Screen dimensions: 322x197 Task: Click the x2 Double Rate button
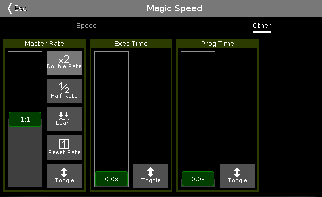coord(64,63)
